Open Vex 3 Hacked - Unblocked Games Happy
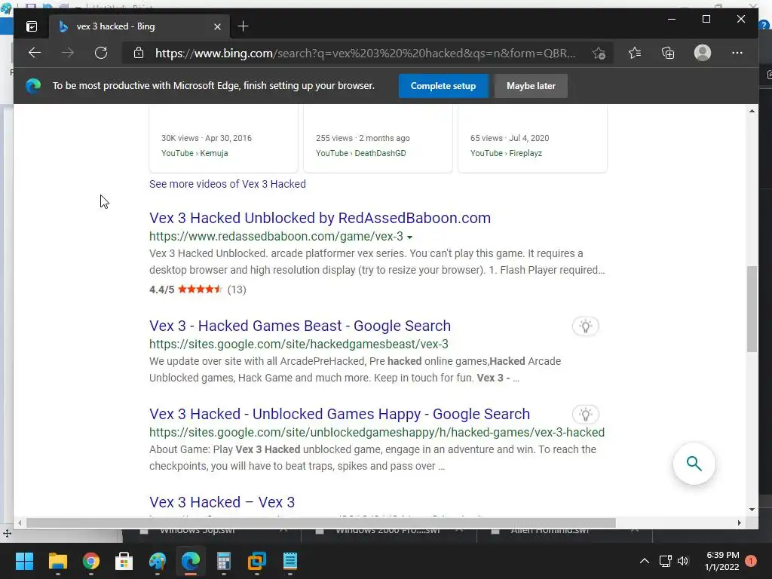Screen dimensions: 772x579 340,414
